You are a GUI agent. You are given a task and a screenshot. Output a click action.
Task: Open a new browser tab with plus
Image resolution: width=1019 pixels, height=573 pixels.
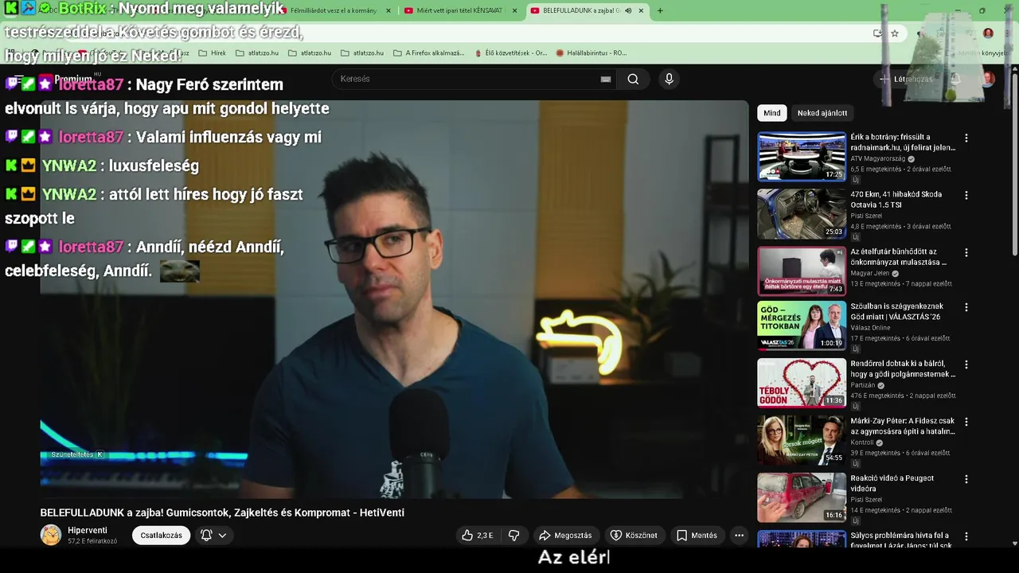pyautogui.click(x=660, y=10)
